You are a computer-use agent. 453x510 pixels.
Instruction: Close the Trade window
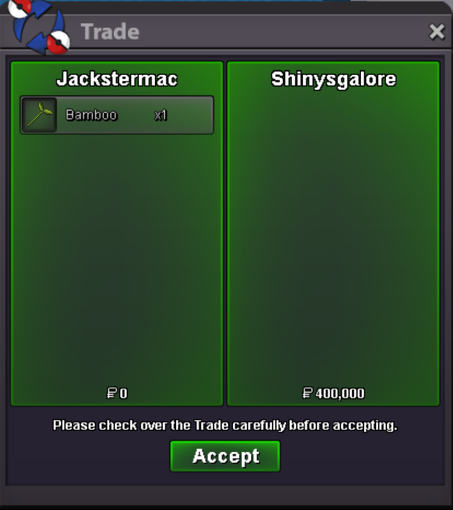click(437, 31)
